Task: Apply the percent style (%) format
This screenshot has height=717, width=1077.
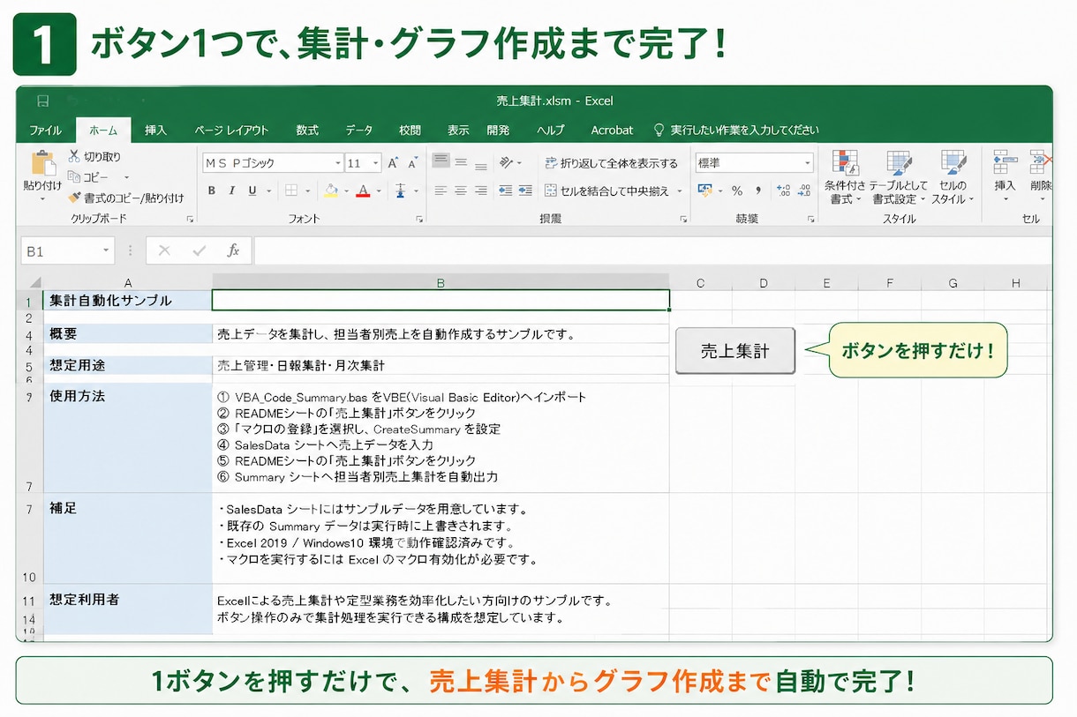Action: pos(736,190)
